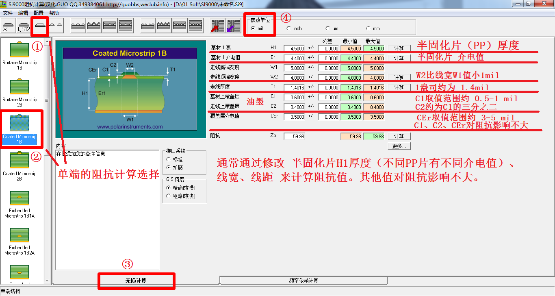Select 精确(较慢) G.S. precision
This screenshot has width=555, height=296.
coord(181,188)
